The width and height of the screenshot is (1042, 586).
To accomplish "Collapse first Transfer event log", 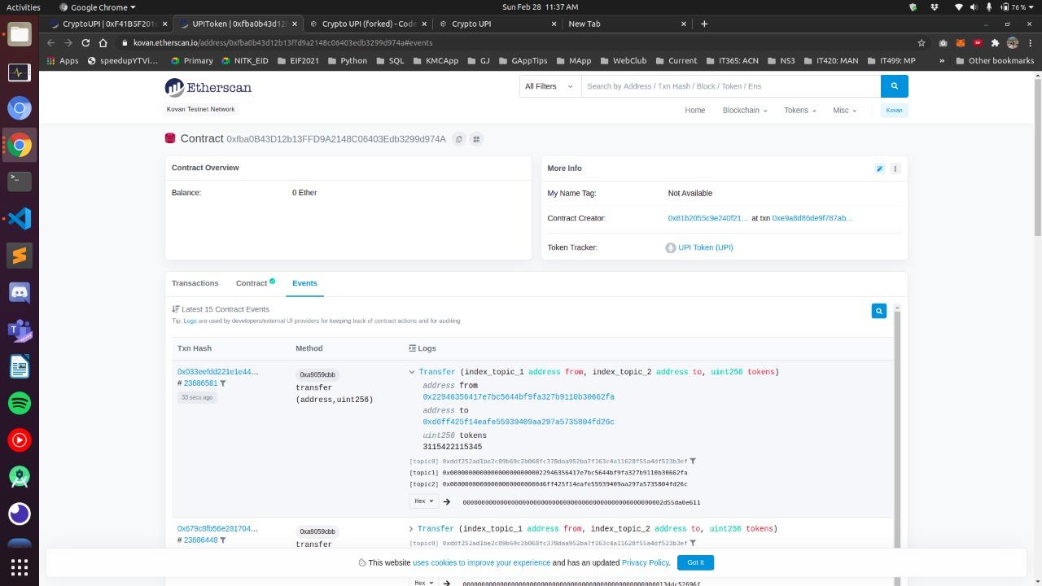I will click(412, 372).
